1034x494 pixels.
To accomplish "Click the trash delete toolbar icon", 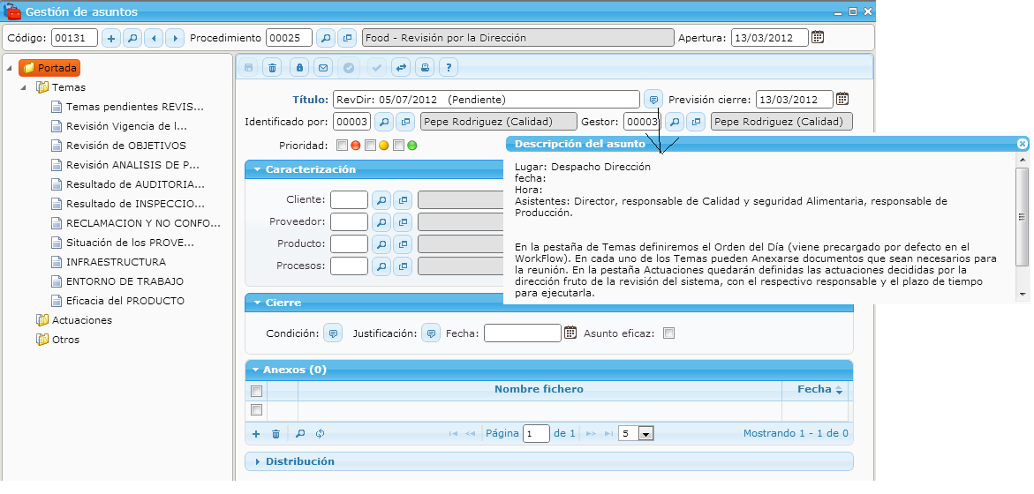I will (x=272, y=67).
